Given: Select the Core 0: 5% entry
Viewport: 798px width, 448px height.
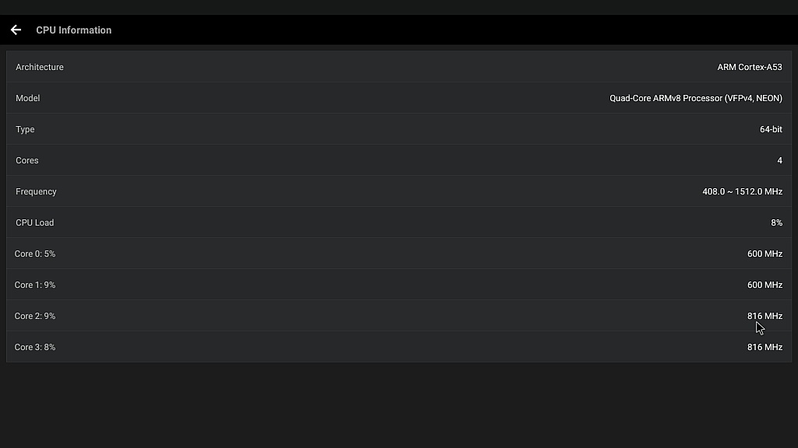Looking at the screenshot, I should (x=35, y=254).
